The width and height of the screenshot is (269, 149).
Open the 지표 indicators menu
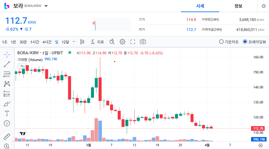tap(97, 42)
